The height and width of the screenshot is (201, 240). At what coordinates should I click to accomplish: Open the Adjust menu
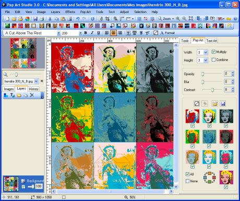coord(124,12)
